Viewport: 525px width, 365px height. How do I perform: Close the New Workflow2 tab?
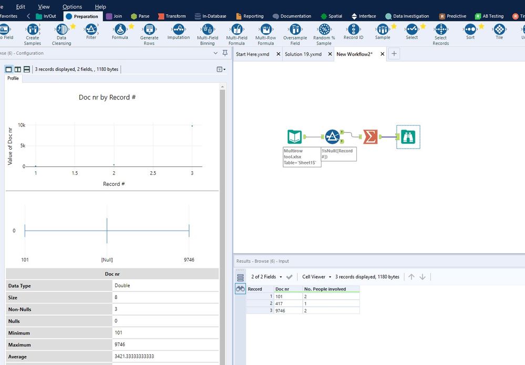pos(383,54)
